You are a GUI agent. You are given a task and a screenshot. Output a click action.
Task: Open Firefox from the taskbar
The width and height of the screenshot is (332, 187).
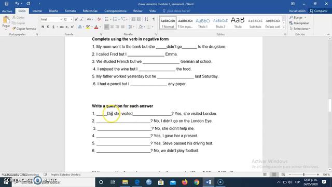click(x=185, y=182)
